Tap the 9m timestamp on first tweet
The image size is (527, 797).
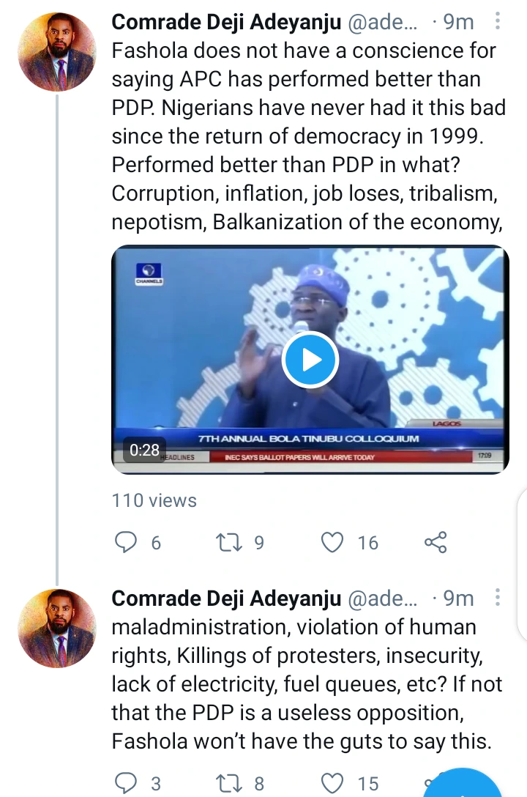(x=458, y=22)
